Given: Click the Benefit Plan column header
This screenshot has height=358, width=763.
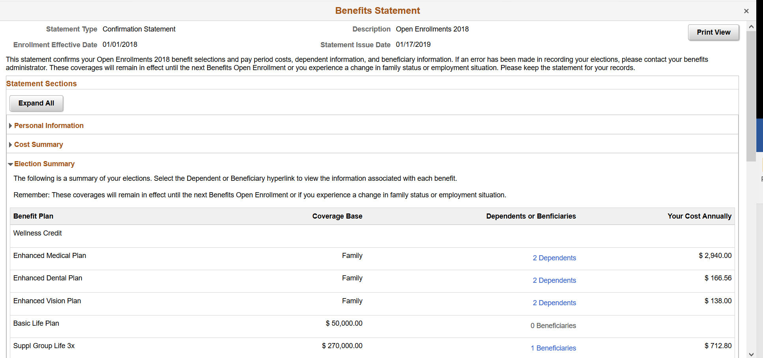Looking at the screenshot, I should (x=33, y=216).
